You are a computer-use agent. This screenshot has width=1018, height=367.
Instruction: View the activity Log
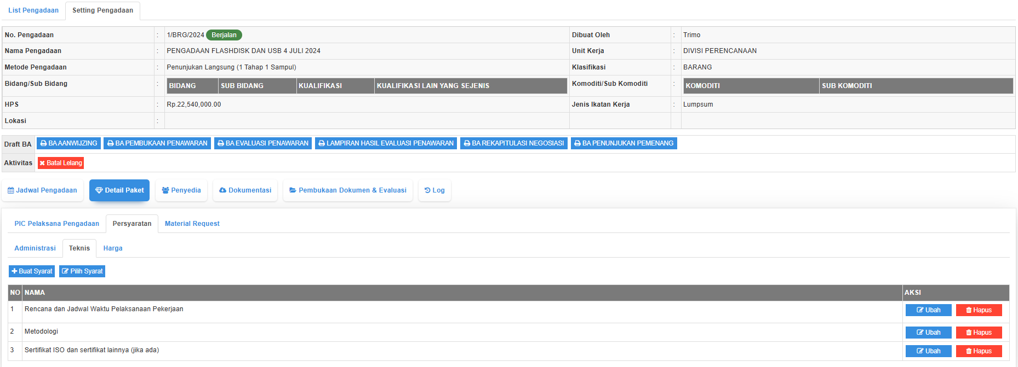pos(434,190)
